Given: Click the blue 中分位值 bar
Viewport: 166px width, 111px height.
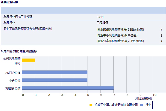Looking at the screenshot, I should pos(55,80).
